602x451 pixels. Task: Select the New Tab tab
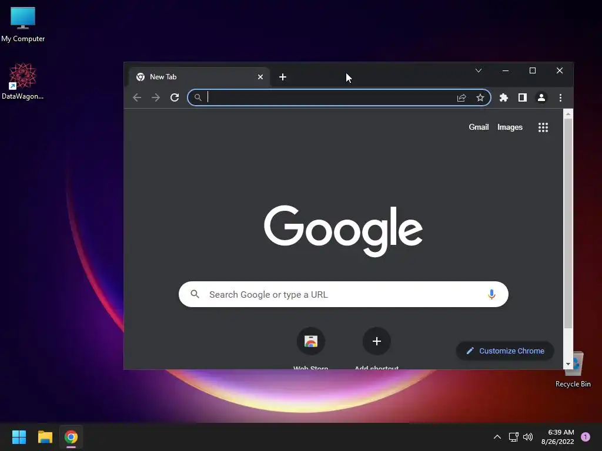click(200, 77)
